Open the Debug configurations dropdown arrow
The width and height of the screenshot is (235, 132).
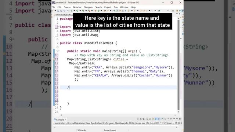coord(74,11)
